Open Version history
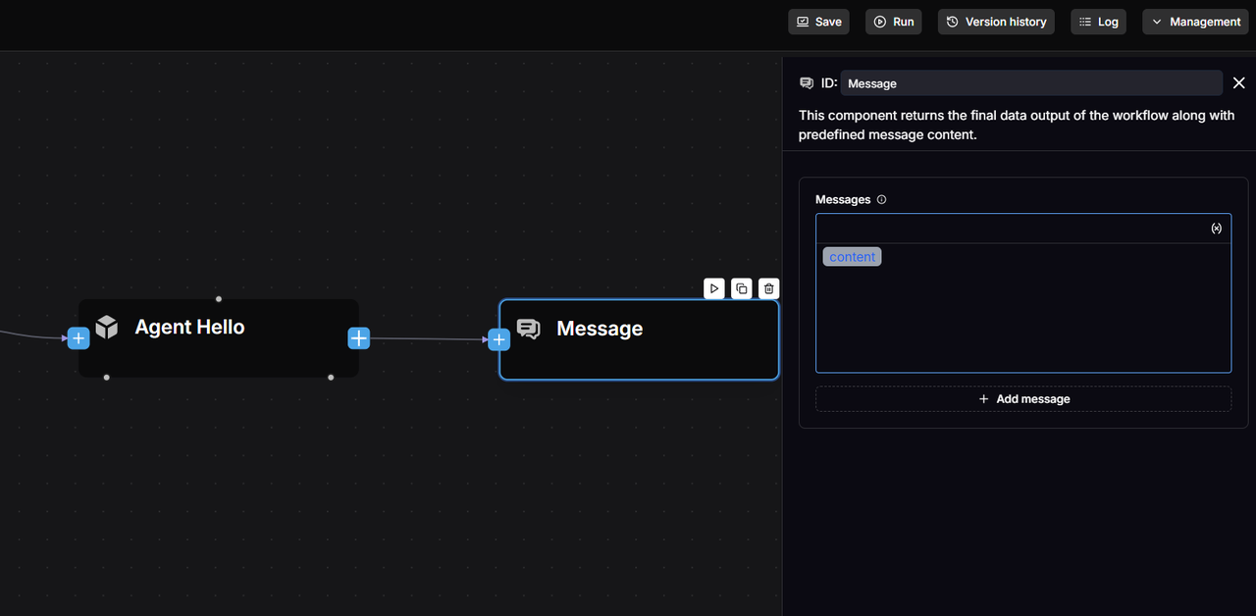 point(996,22)
